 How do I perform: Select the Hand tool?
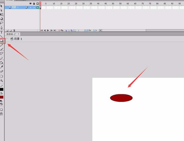click(x=2, y=76)
